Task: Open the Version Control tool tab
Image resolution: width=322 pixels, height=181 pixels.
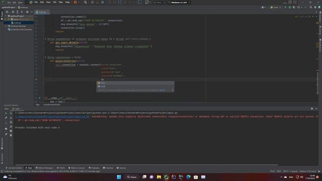Action: 14,168
